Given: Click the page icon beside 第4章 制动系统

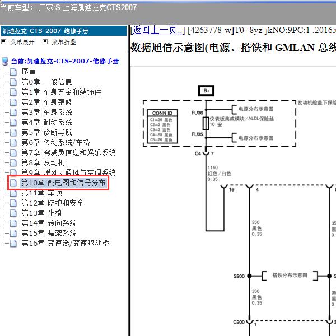Looking at the screenshot, I should click(x=13, y=122).
